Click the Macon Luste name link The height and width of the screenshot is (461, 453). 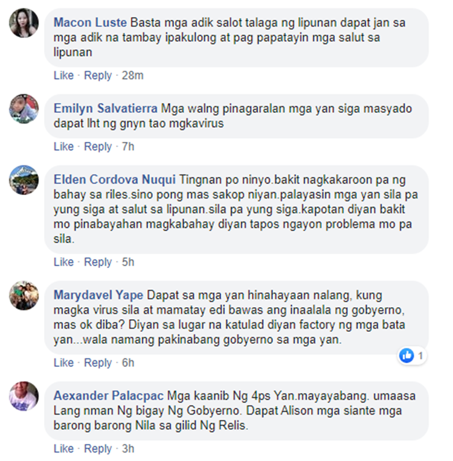90,23
